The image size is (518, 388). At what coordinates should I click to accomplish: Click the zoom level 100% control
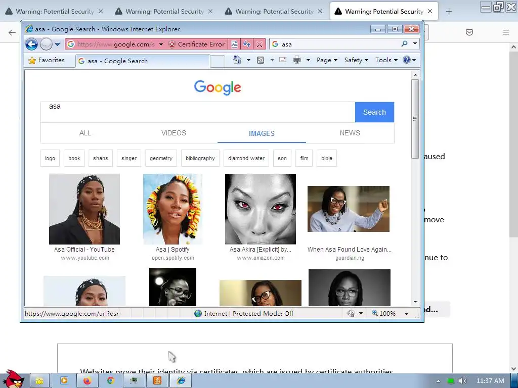383,313
